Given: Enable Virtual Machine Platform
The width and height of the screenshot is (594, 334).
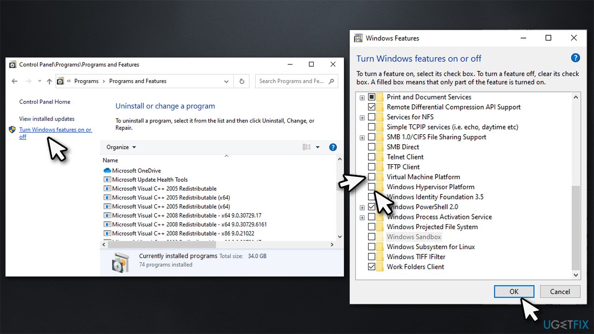Looking at the screenshot, I should (x=372, y=177).
